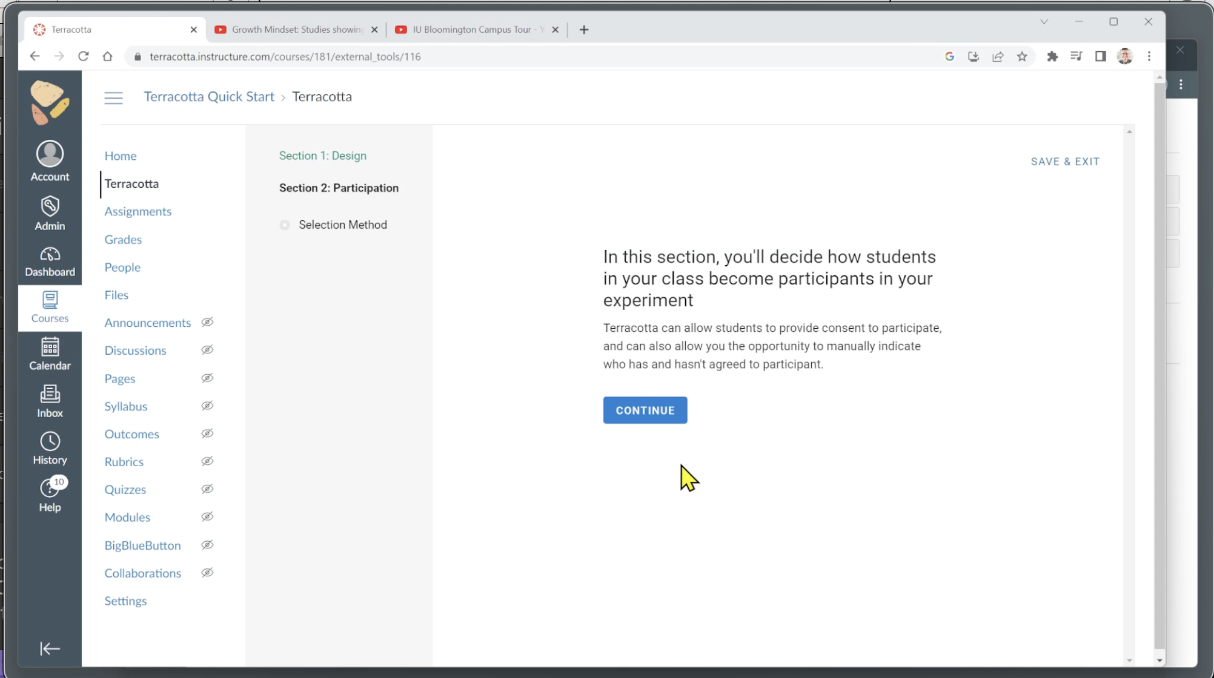The width and height of the screenshot is (1214, 678).
Task: Open Home in course navigation
Action: coord(121,156)
